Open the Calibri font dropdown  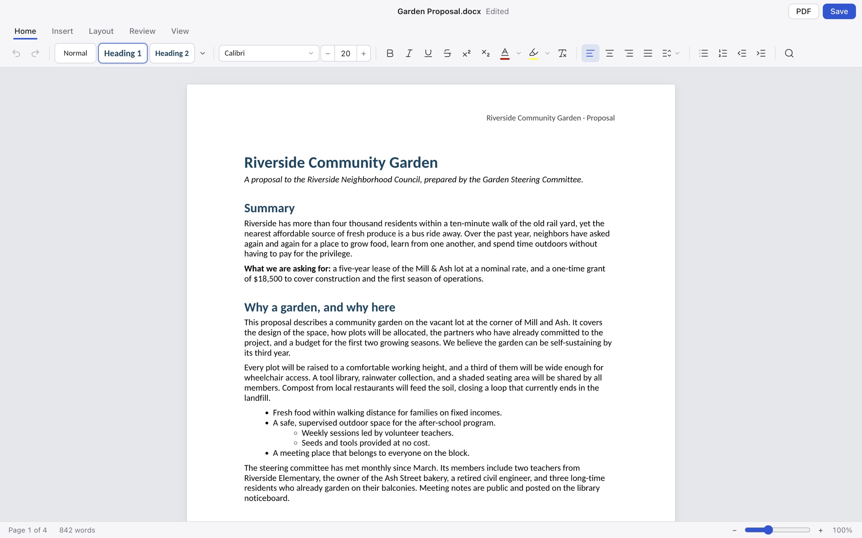pos(269,53)
